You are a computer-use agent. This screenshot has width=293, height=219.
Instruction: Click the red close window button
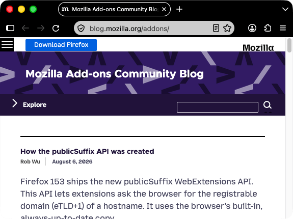coord(10,9)
